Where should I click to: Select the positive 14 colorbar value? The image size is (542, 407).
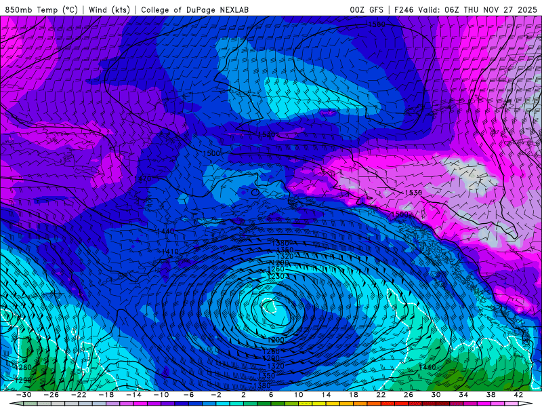pyautogui.click(x=326, y=395)
